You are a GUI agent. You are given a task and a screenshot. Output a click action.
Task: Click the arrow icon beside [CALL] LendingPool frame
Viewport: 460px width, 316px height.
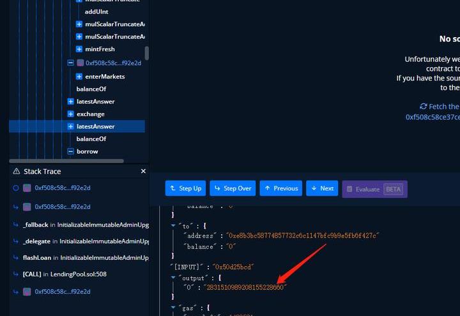coord(16,275)
